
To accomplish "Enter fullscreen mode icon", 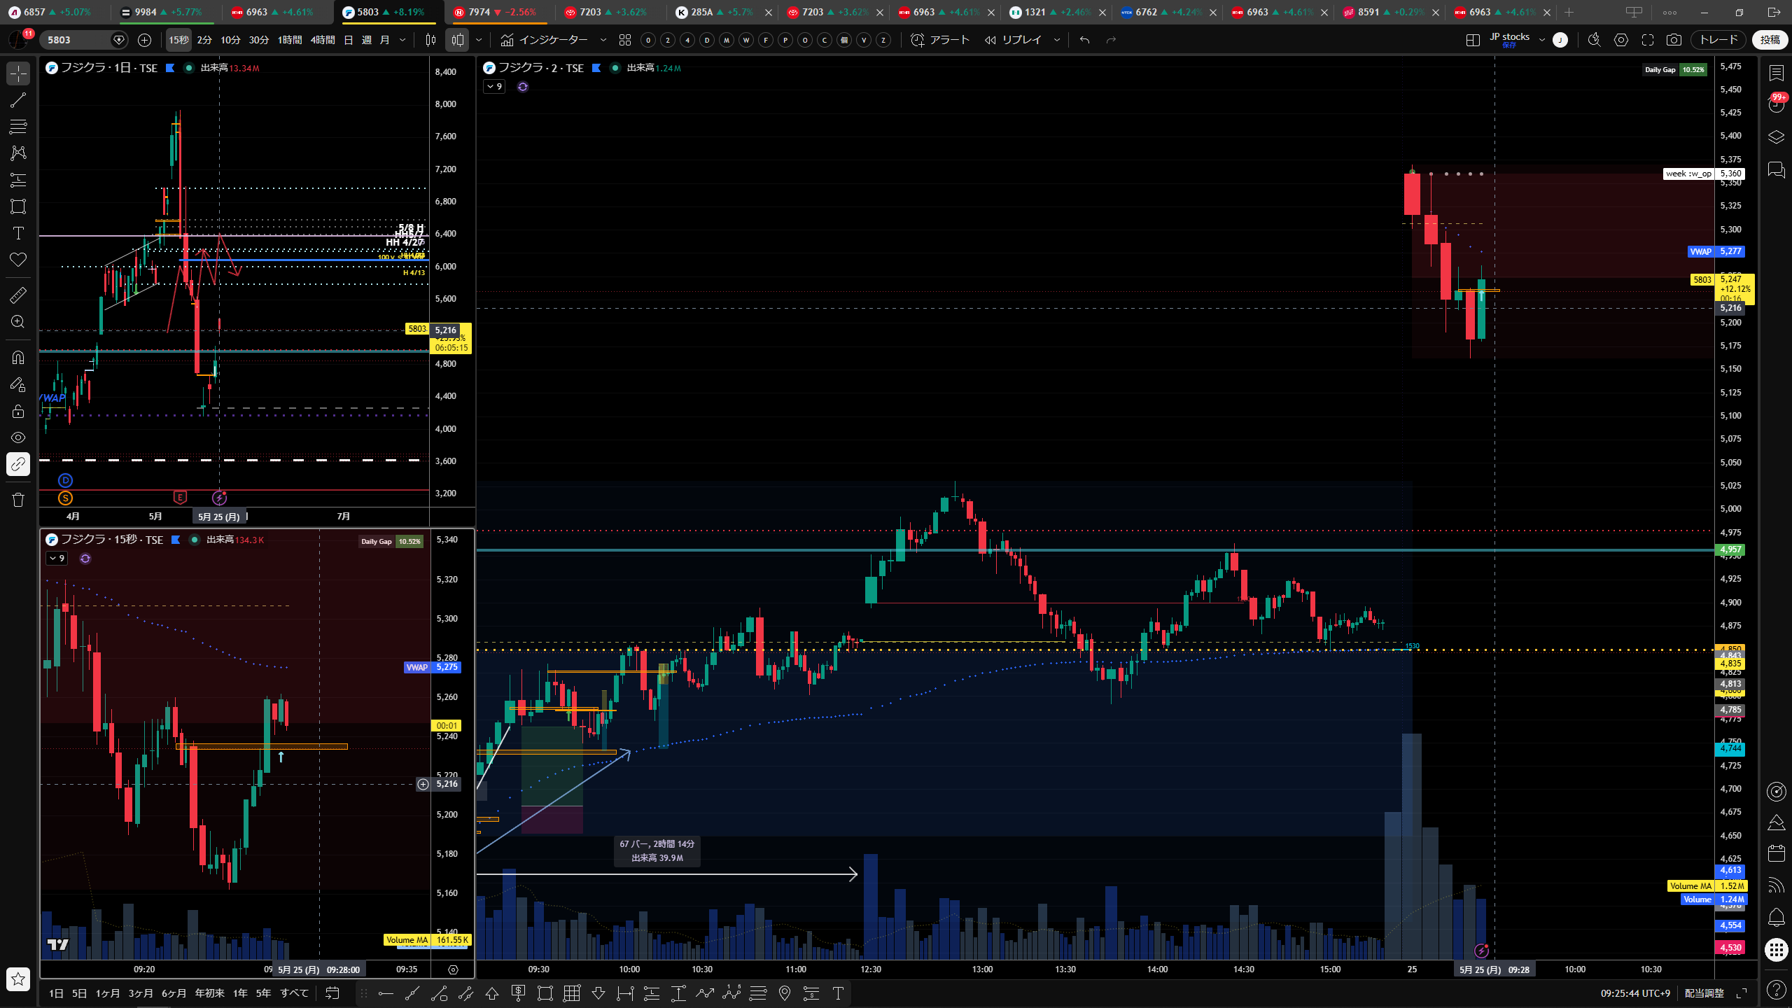I will coord(1648,40).
